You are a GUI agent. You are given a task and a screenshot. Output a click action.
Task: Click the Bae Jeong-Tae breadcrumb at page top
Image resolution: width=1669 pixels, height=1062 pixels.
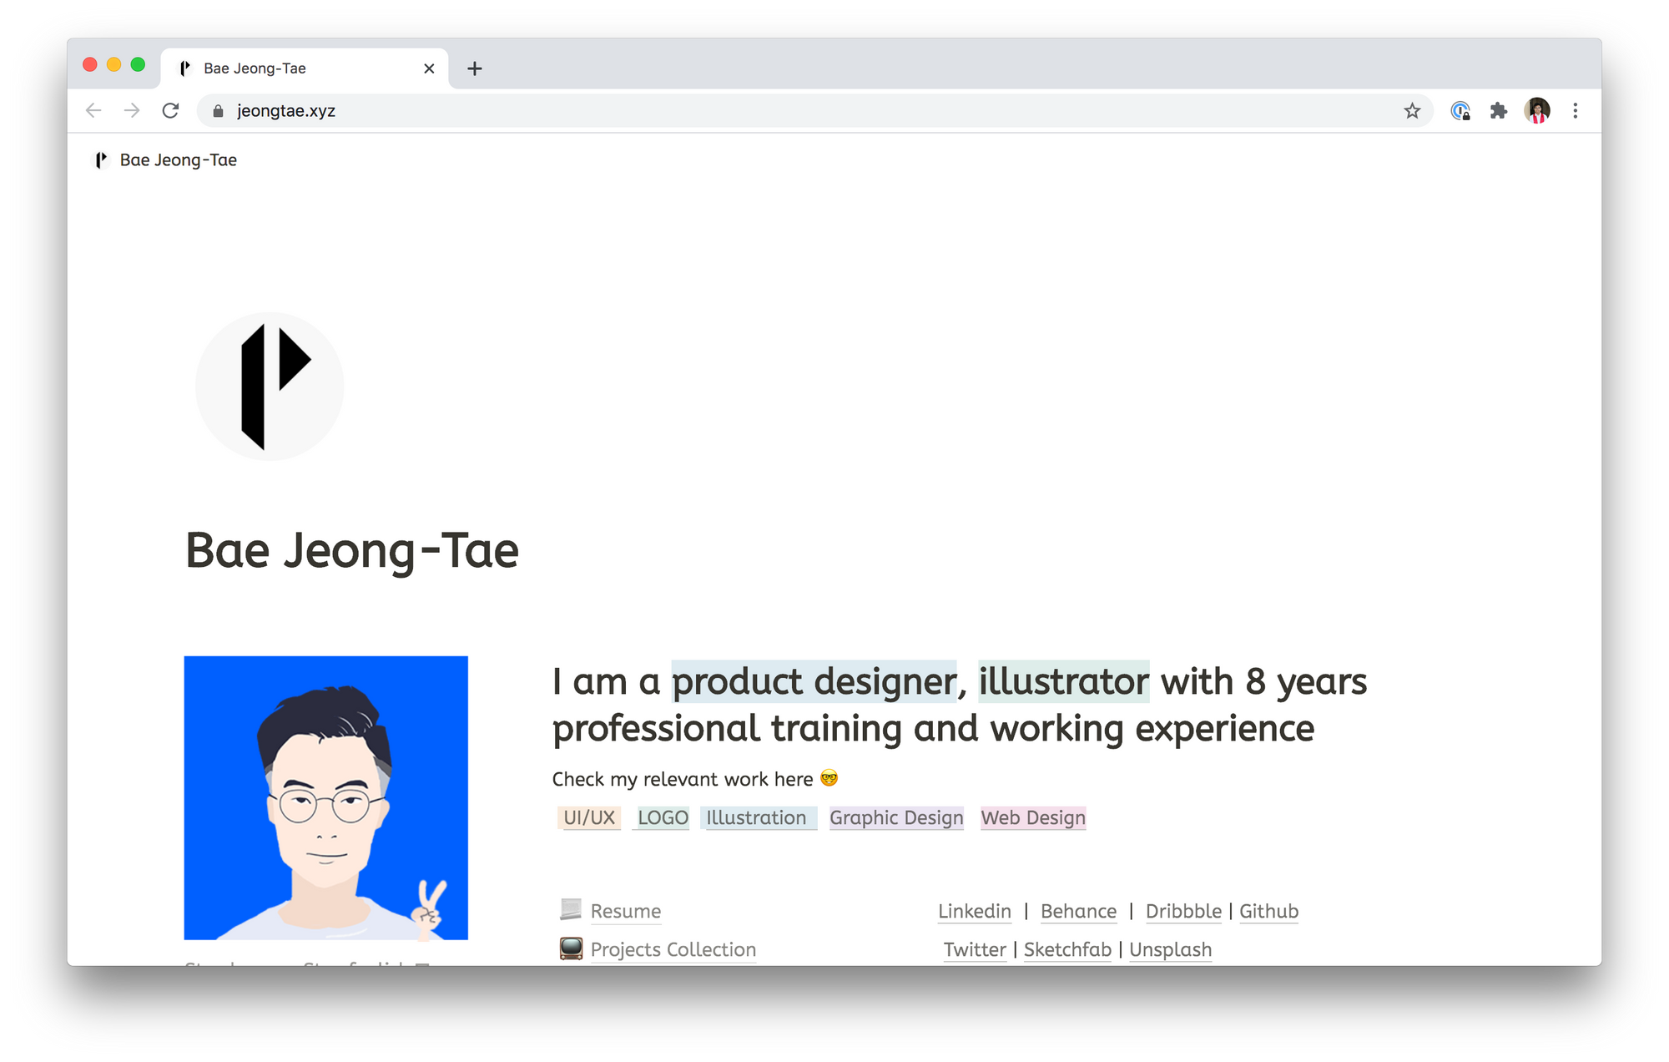point(165,159)
